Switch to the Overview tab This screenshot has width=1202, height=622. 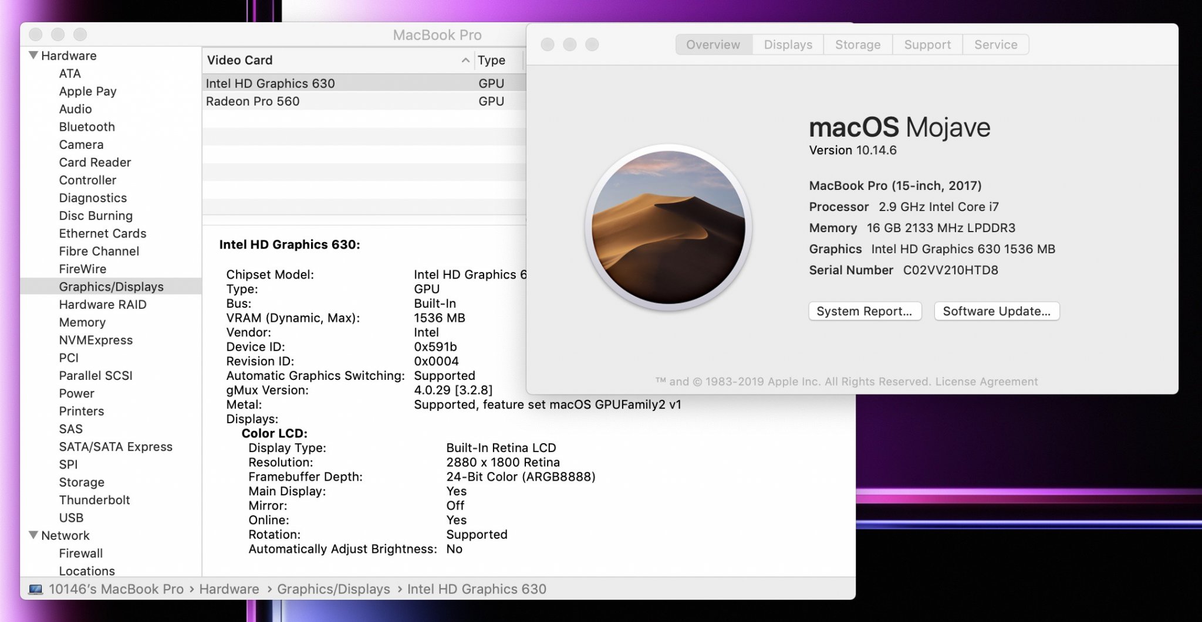coord(713,45)
